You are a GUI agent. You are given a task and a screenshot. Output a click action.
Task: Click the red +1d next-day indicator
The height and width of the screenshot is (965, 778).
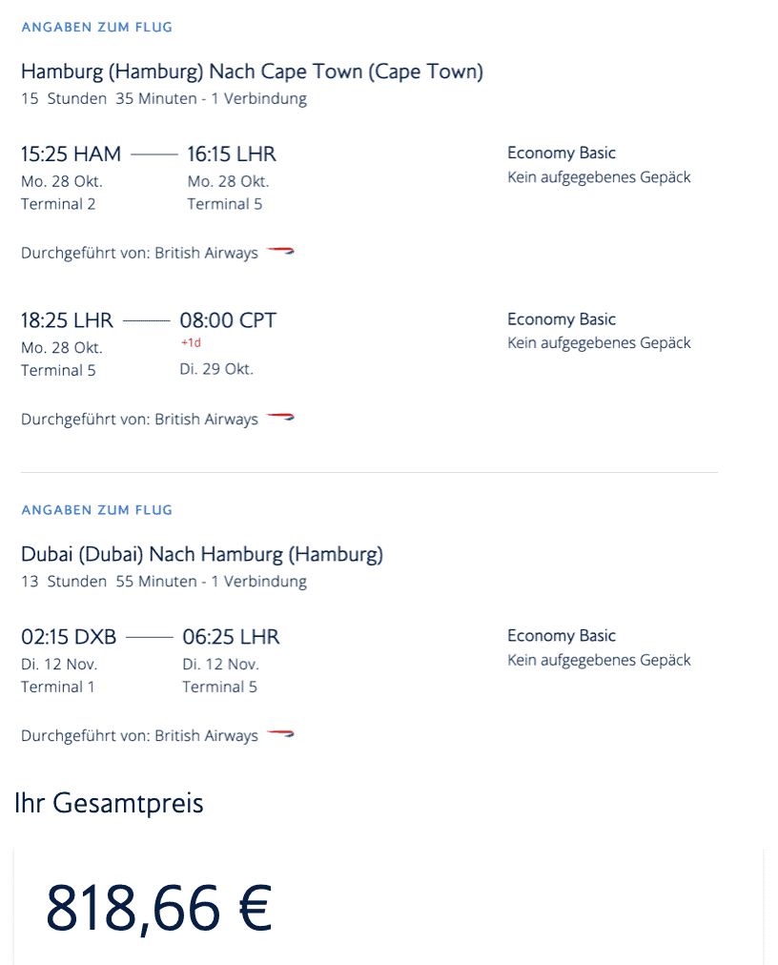coord(191,343)
